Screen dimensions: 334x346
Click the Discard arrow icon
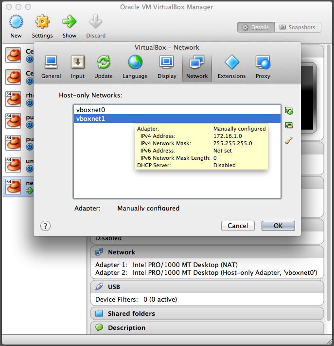96,21
